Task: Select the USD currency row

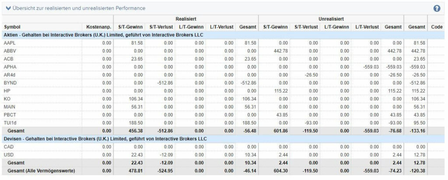Action: pyautogui.click(x=224, y=155)
